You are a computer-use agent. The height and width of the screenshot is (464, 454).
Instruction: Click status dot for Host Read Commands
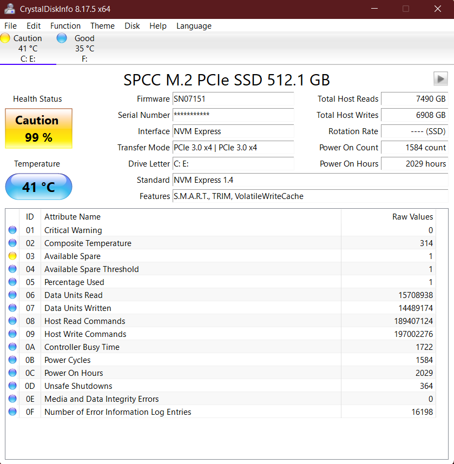pos(12,321)
